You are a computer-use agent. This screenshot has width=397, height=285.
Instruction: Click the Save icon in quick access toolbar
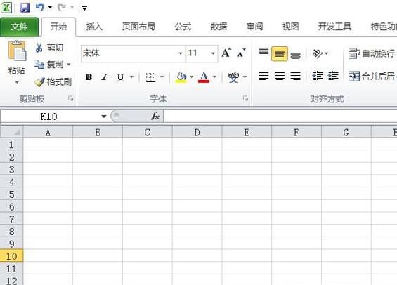[x=25, y=8]
